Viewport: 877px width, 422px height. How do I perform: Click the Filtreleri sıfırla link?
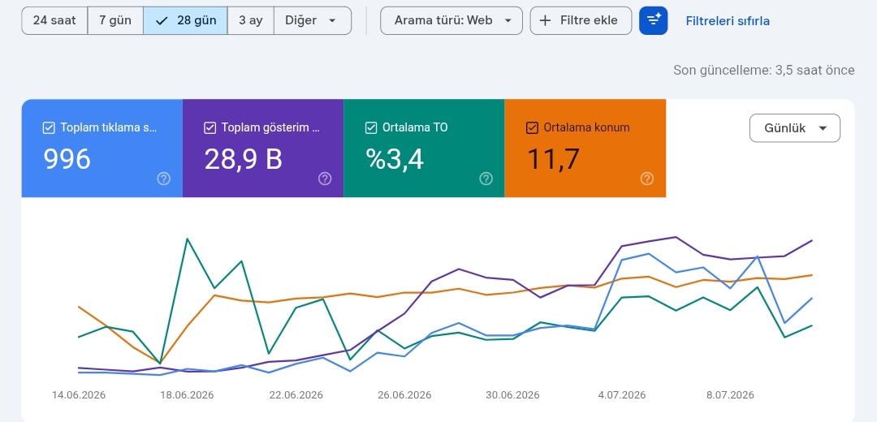tap(728, 21)
